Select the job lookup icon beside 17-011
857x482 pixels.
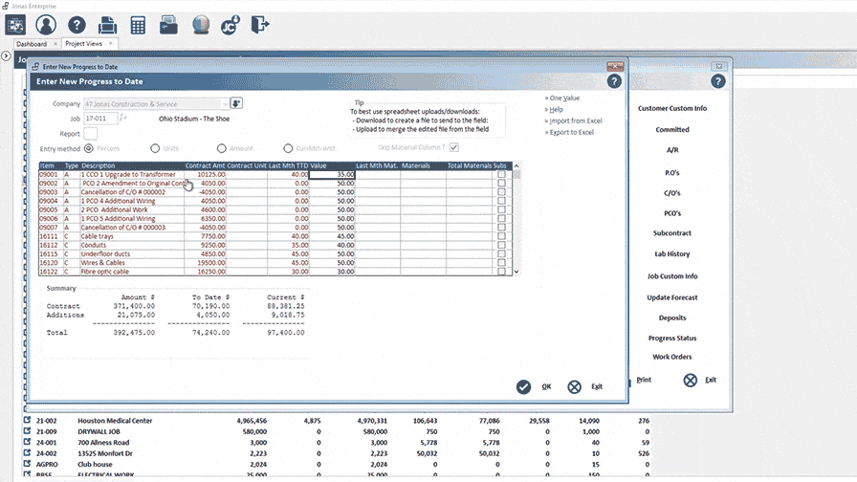(123, 118)
